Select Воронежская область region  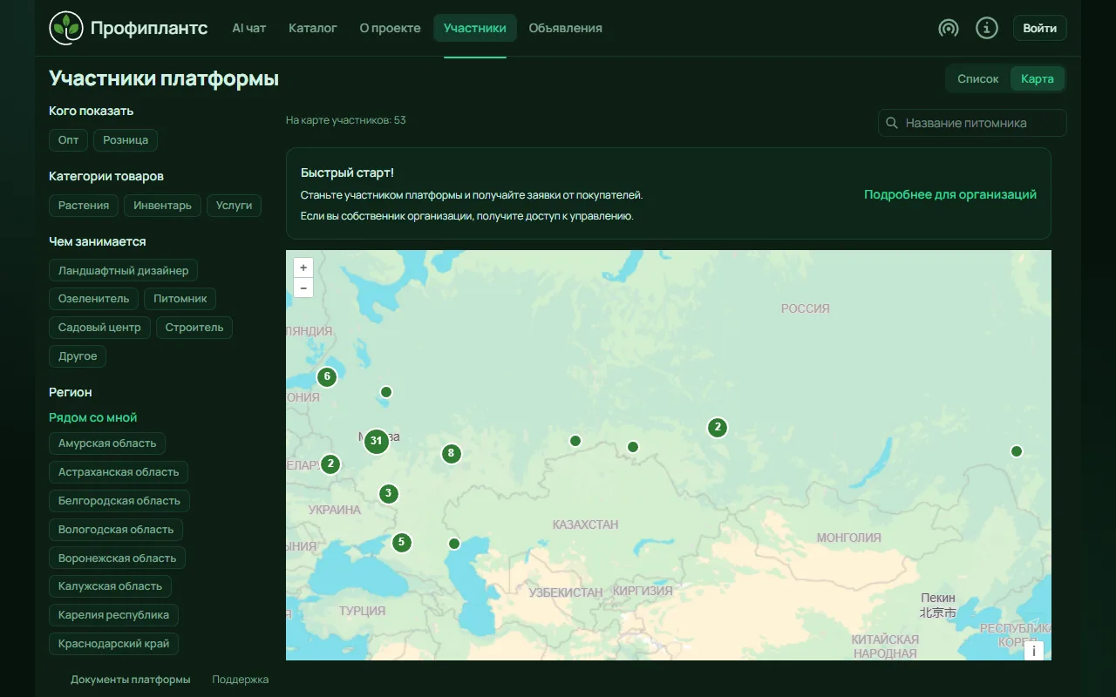click(118, 558)
